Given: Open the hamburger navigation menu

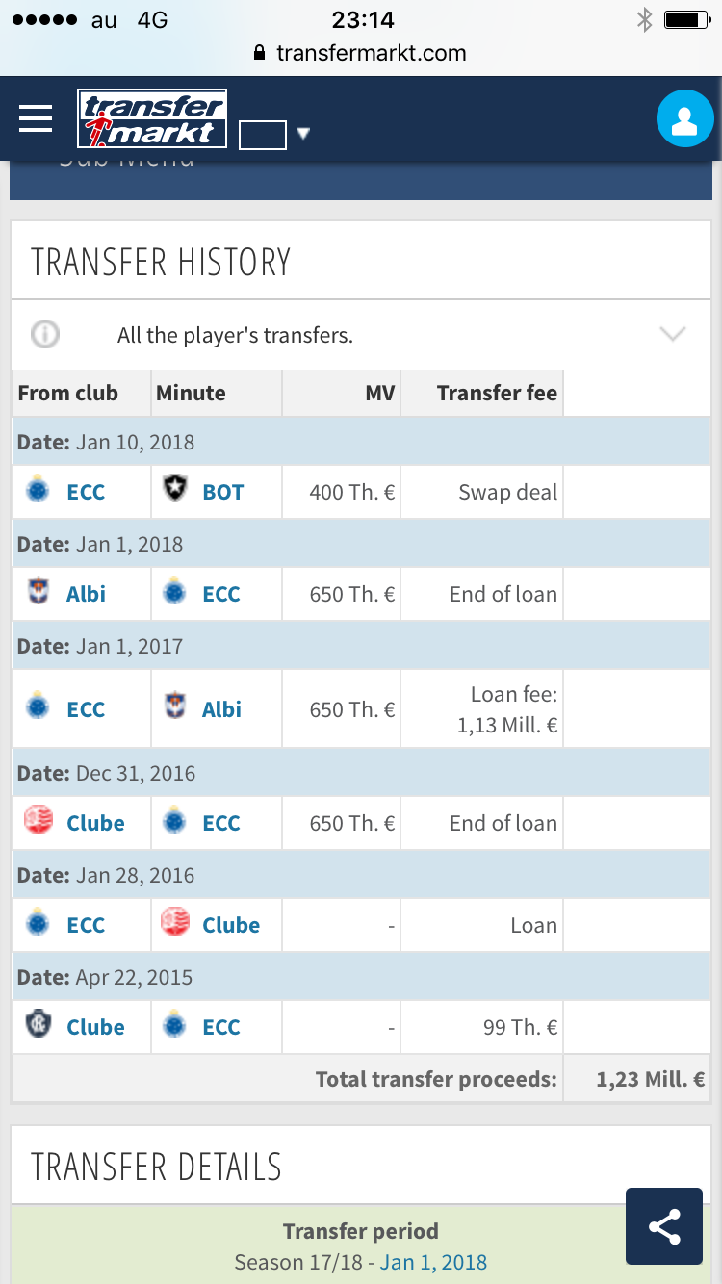Looking at the screenshot, I should tap(36, 118).
